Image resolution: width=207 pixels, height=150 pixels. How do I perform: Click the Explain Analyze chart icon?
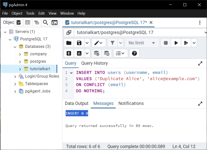(x=79, y=53)
